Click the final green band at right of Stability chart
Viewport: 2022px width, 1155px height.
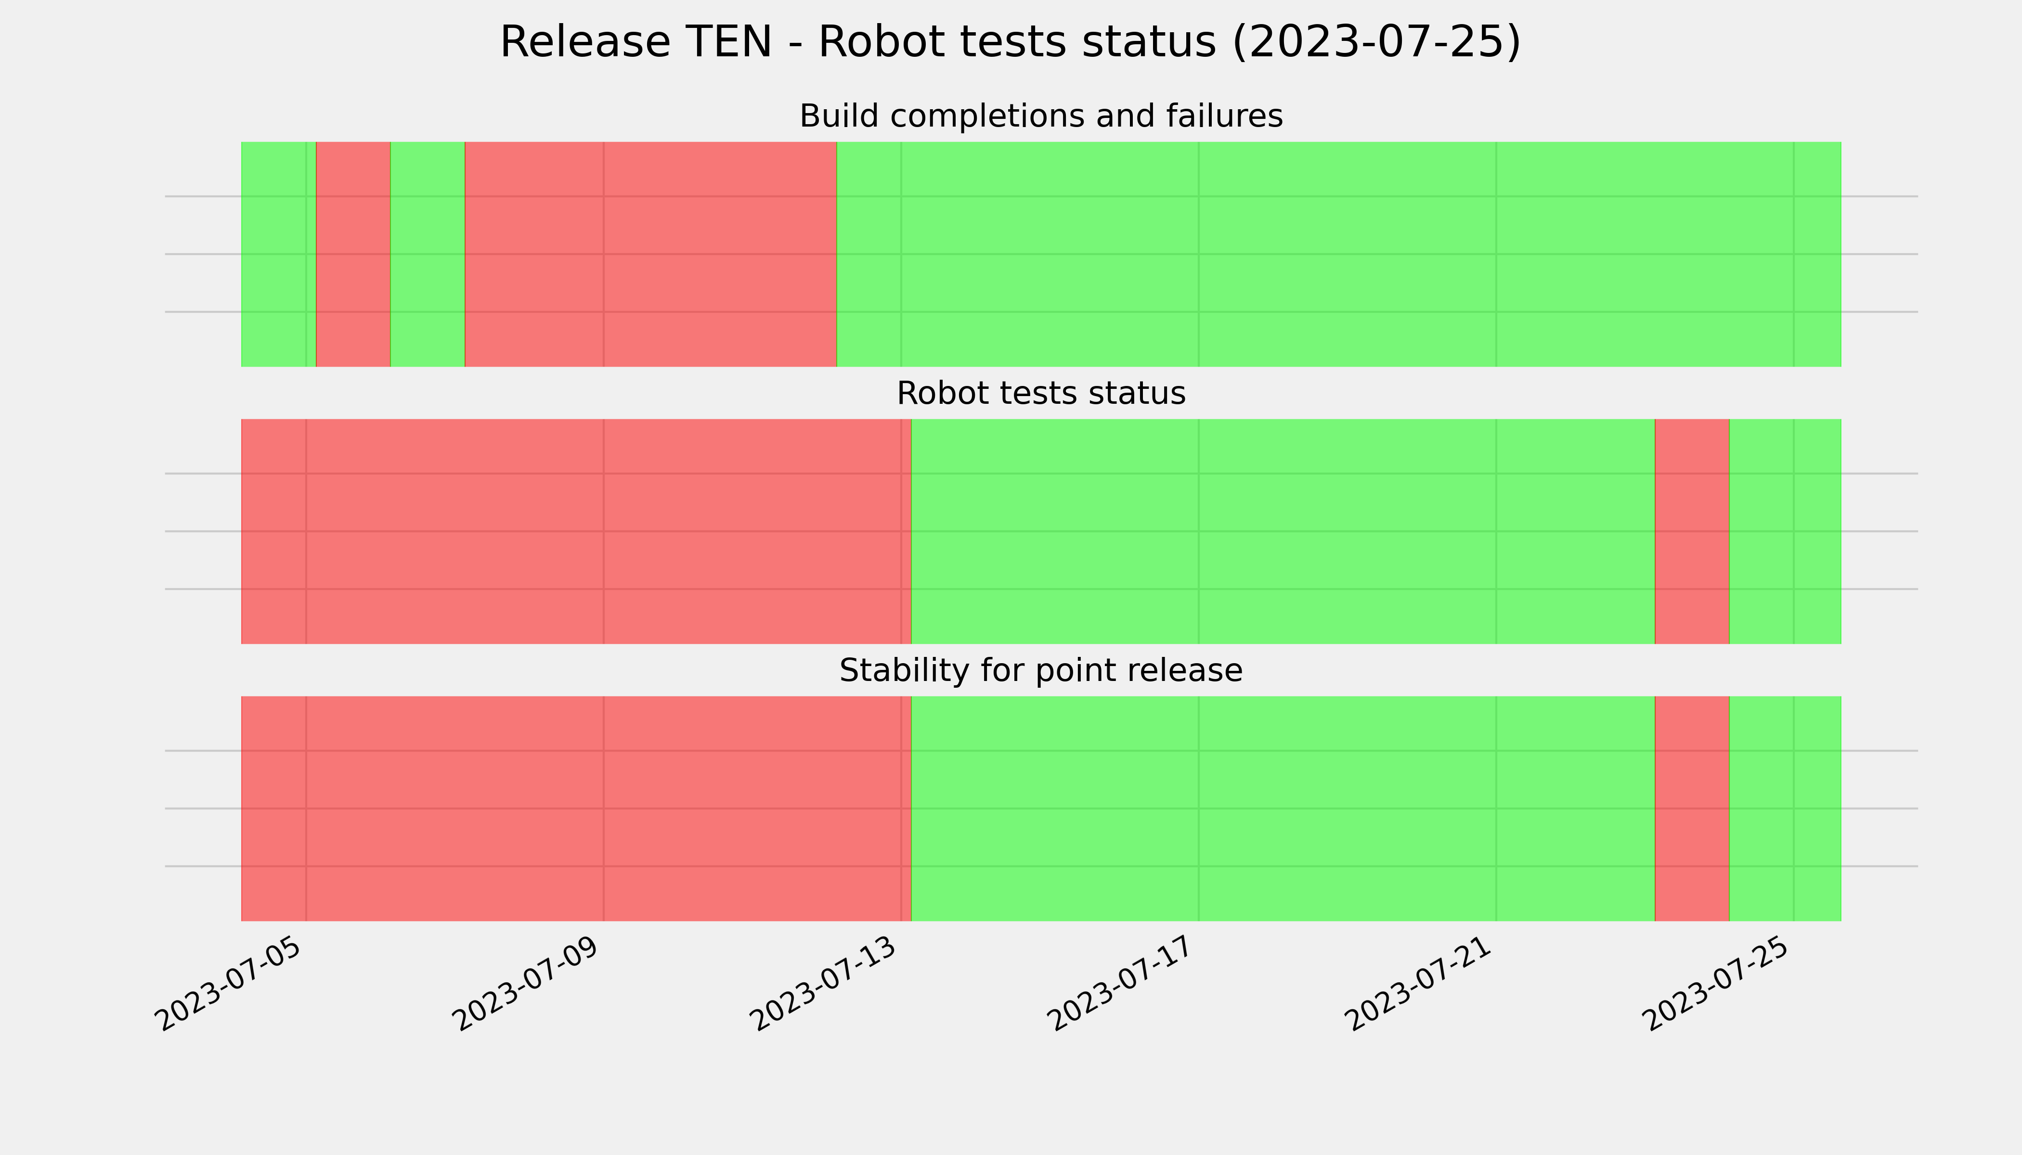click(x=1785, y=808)
